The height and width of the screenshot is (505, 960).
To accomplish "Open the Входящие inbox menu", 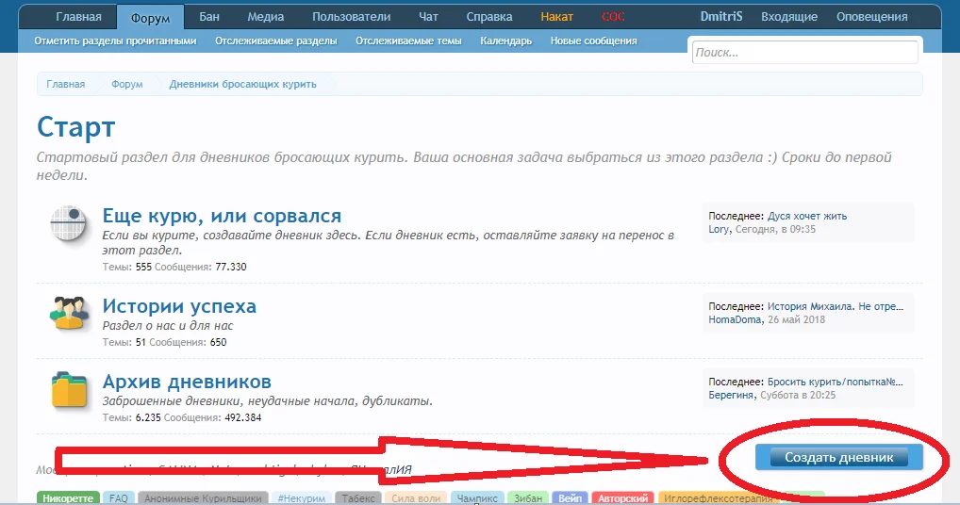I will coord(788,17).
